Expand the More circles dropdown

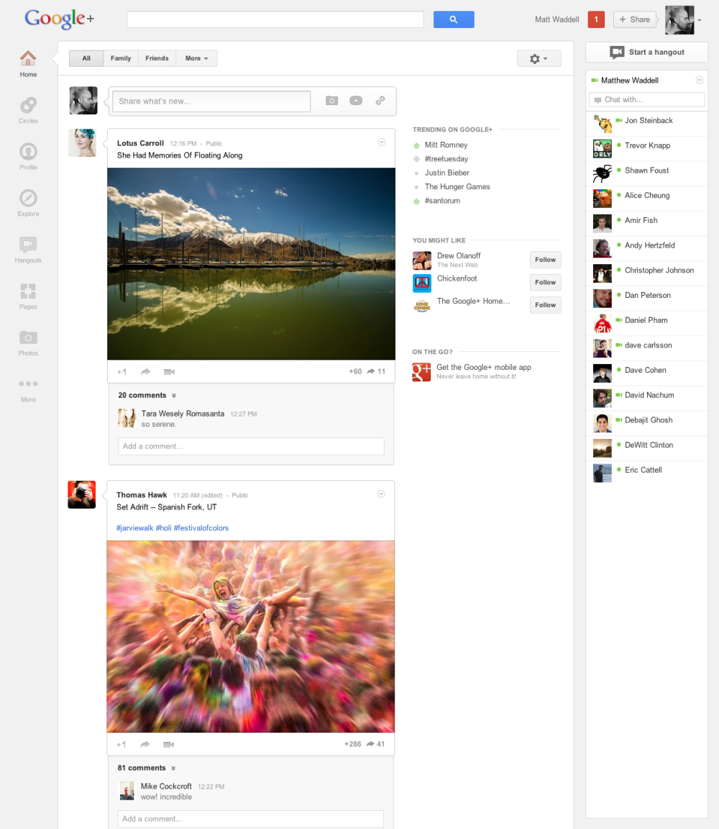pyautogui.click(x=196, y=58)
